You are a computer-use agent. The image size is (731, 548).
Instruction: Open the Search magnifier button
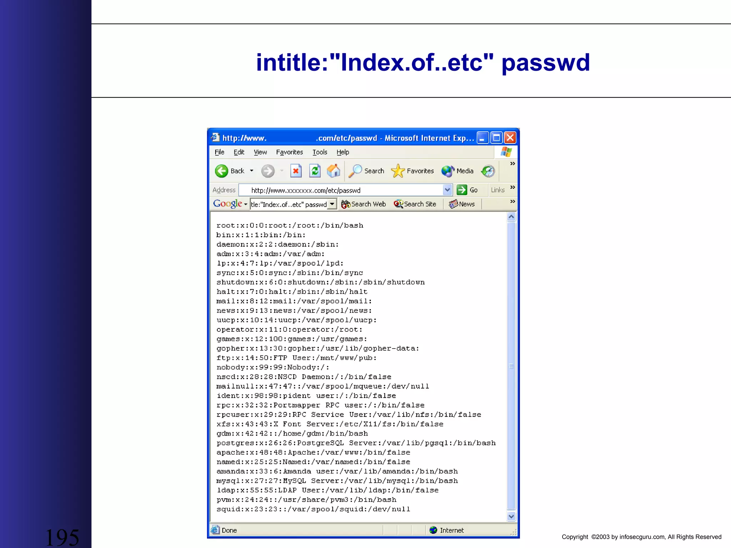point(367,171)
